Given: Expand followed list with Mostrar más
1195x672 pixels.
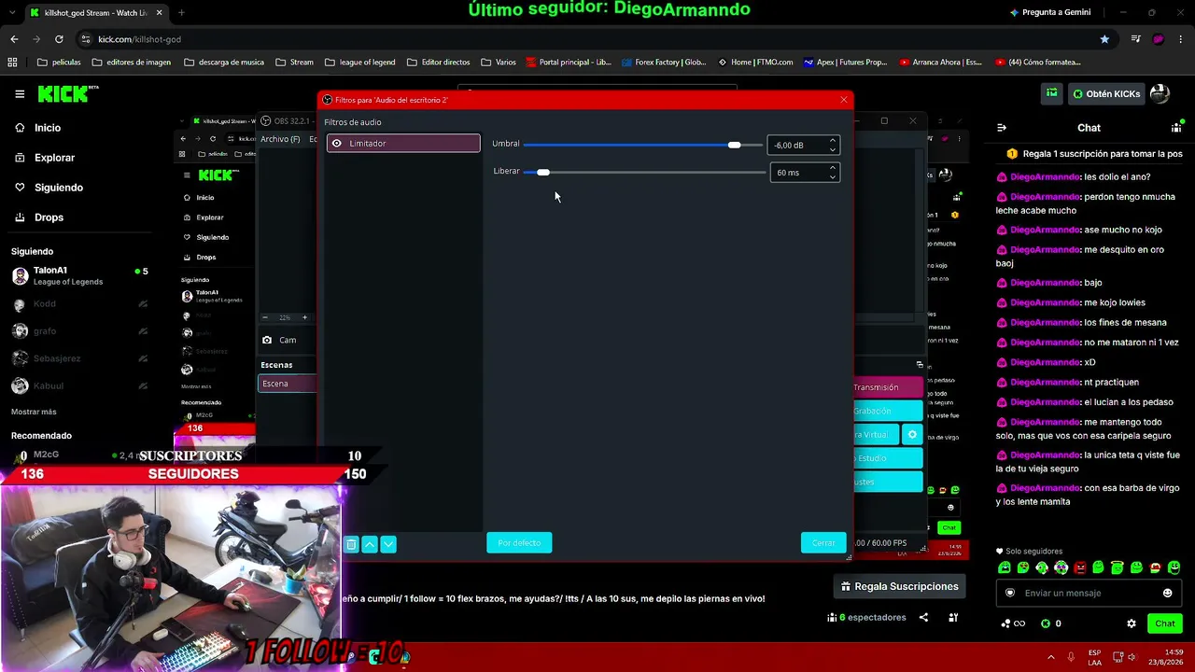Looking at the screenshot, I should (x=34, y=412).
